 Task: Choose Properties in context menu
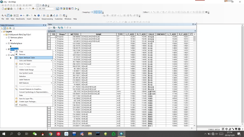(34, 105)
